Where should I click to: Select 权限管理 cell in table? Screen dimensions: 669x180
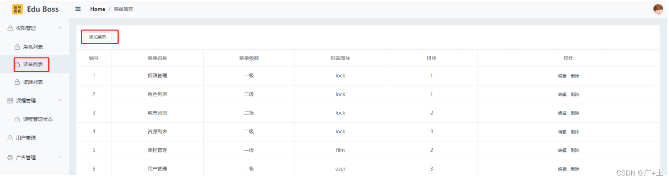[157, 76]
